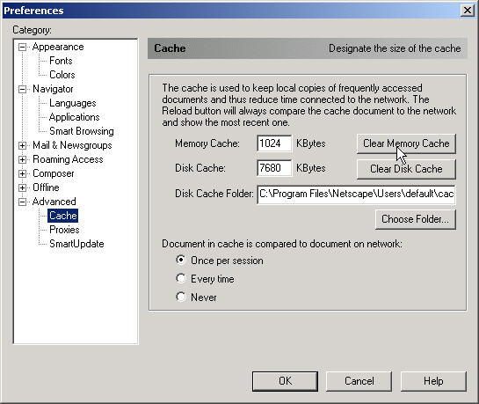Open Fonts preferences
Screen dimensions: 479x404
click(61, 61)
